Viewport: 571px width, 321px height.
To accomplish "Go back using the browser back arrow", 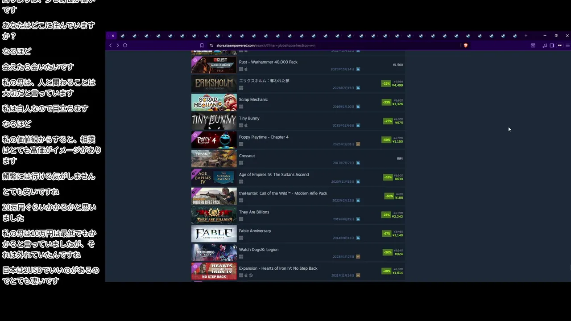I will (111, 45).
